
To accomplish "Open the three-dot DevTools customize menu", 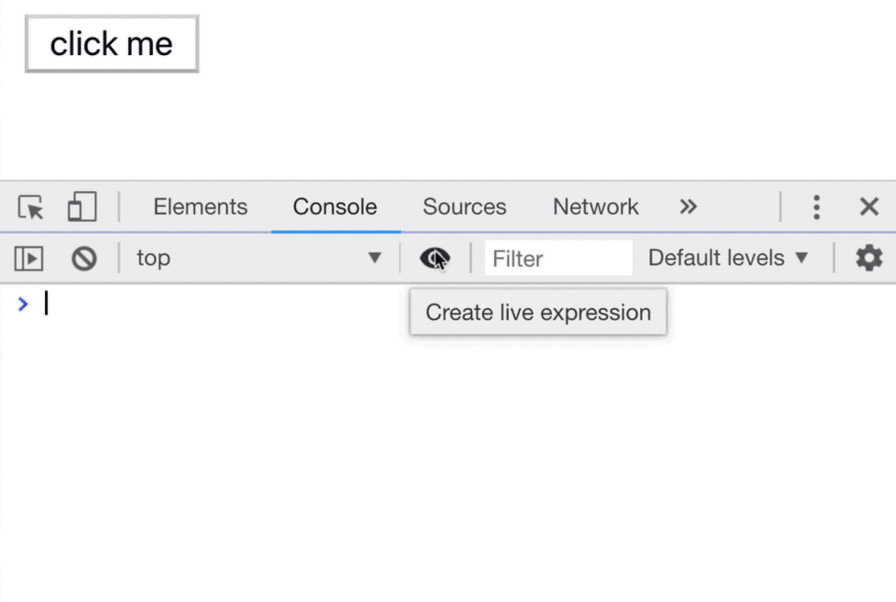I will pyautogui.click(x=816, y=208).
